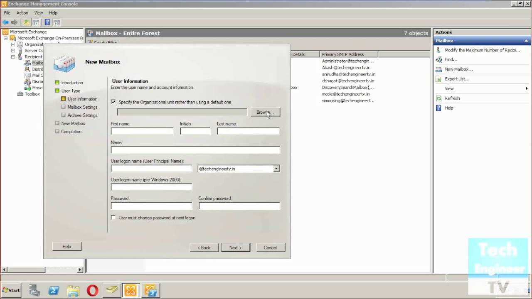Viewport: 532px width, 299px height.
Task: Click the console tree scroll right arrow
Action: pos(80,270)
